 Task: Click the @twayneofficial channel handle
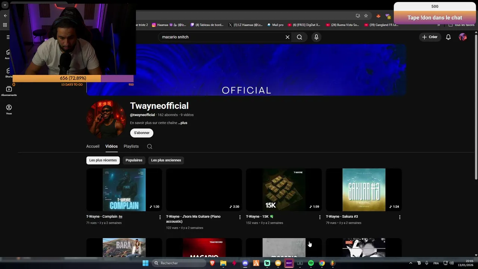pos(142,115)
